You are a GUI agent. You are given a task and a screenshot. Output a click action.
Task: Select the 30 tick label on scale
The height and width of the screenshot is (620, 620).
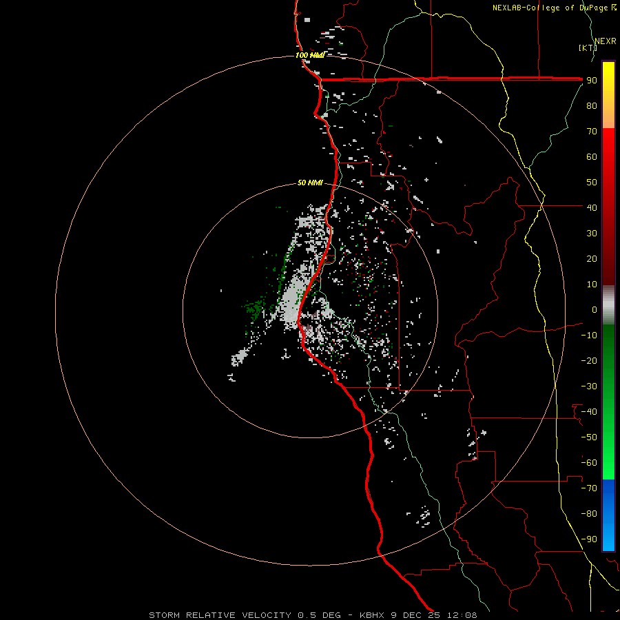592,234
